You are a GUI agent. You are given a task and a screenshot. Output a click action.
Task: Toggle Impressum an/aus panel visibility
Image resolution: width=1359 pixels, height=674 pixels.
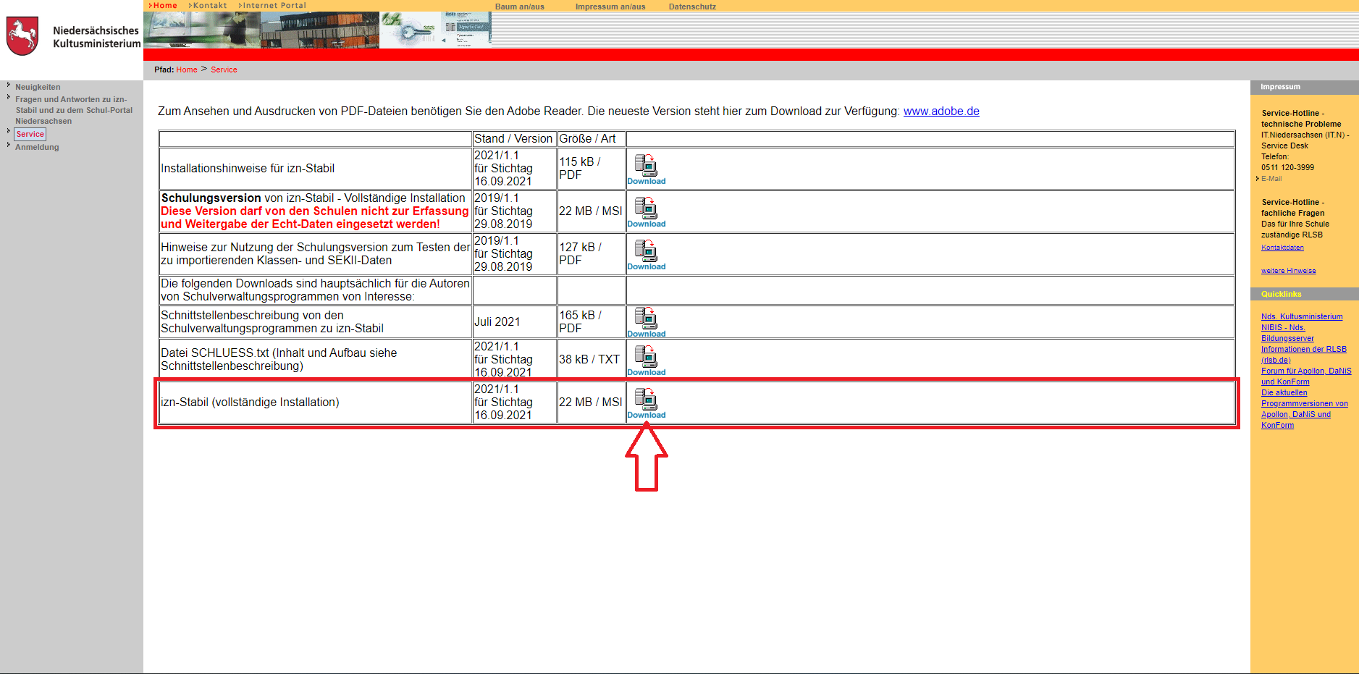(610, 7)
